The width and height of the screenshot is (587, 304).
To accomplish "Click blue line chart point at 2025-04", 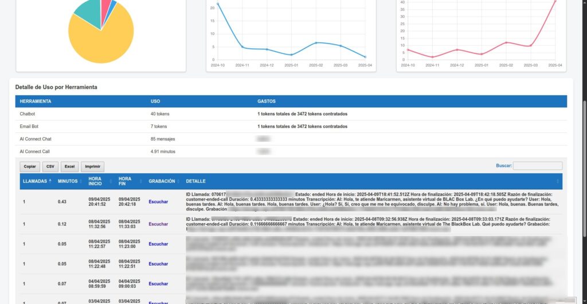I will (x=365, y=57).
